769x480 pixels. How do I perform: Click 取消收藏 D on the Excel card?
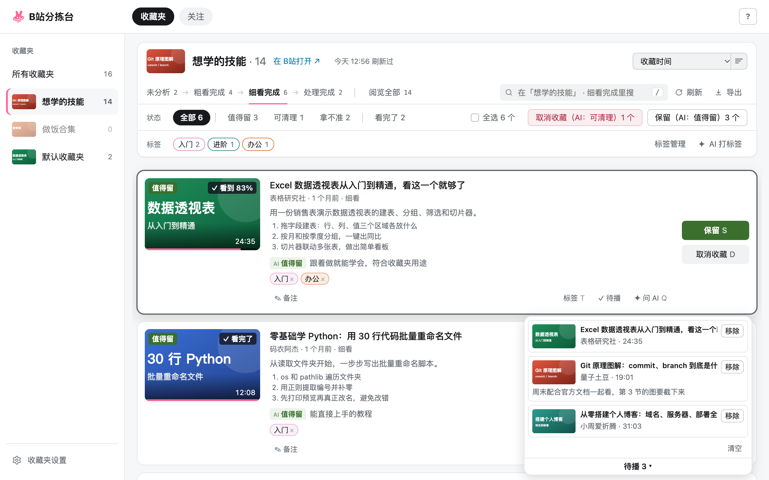click(715, 254)
